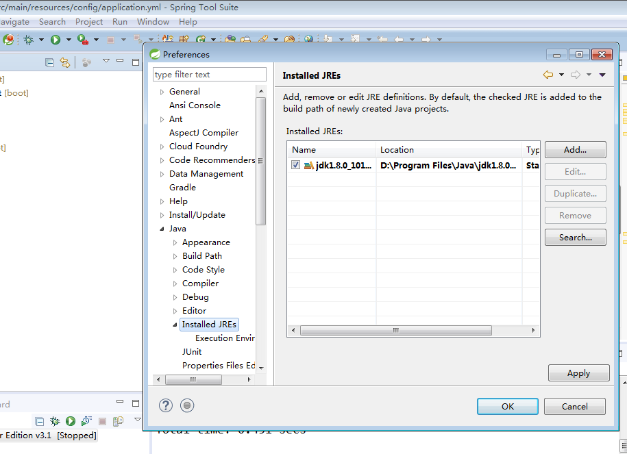Confirm the Preferences dialog with OK
The height and width of the screenshot is (454, 627).
pyautogui.click(x=508, y=407)
